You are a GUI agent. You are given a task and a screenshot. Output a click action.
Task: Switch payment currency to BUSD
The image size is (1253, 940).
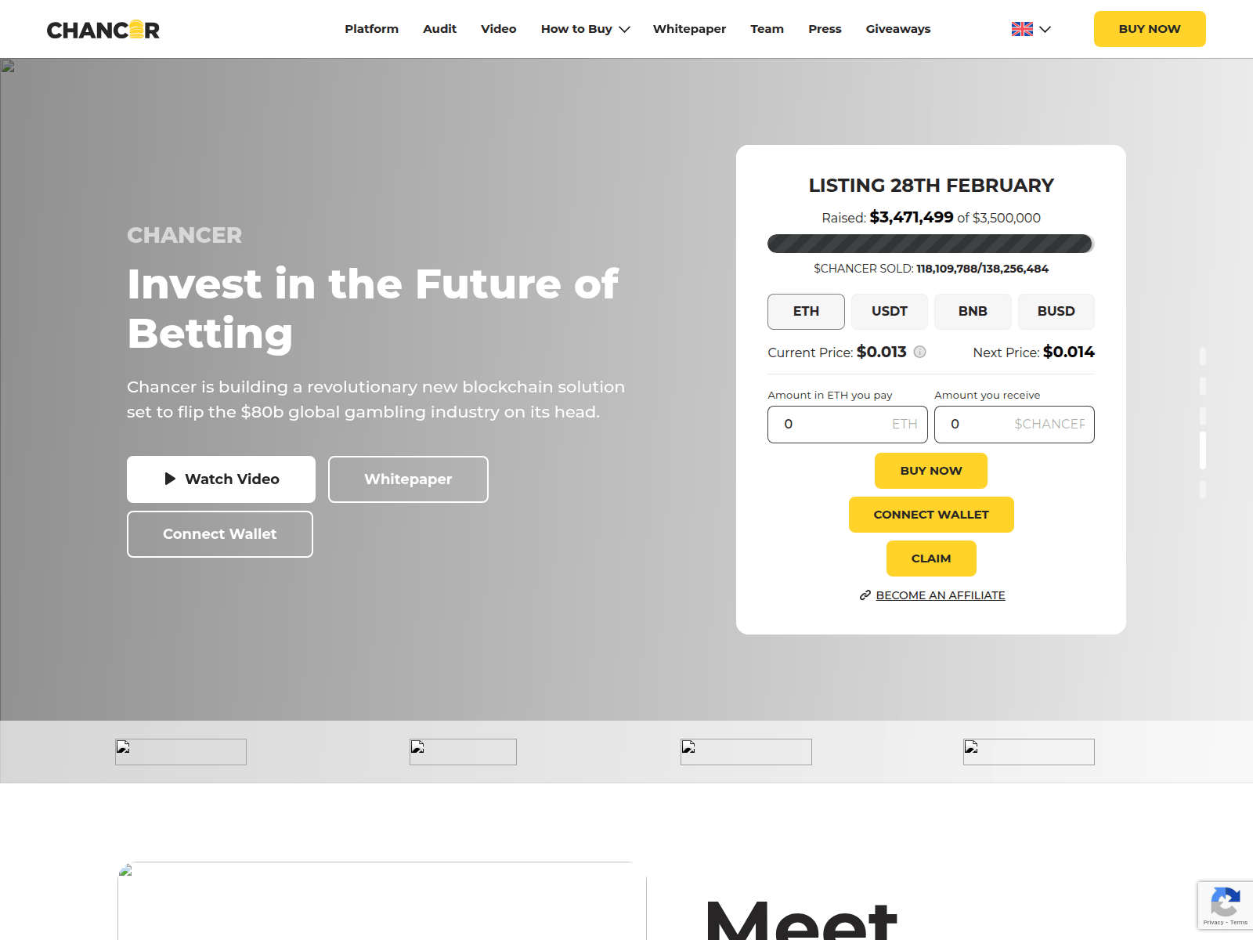click(1056, 311)
